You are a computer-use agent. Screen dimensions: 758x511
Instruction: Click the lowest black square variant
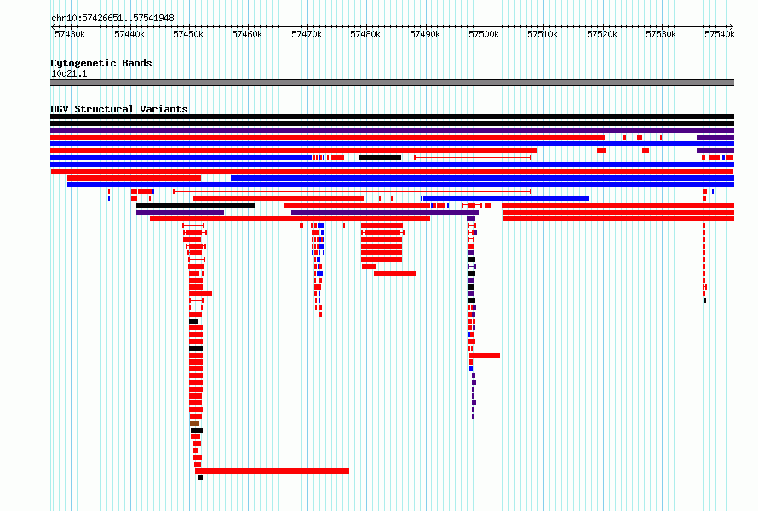(200, 478)
